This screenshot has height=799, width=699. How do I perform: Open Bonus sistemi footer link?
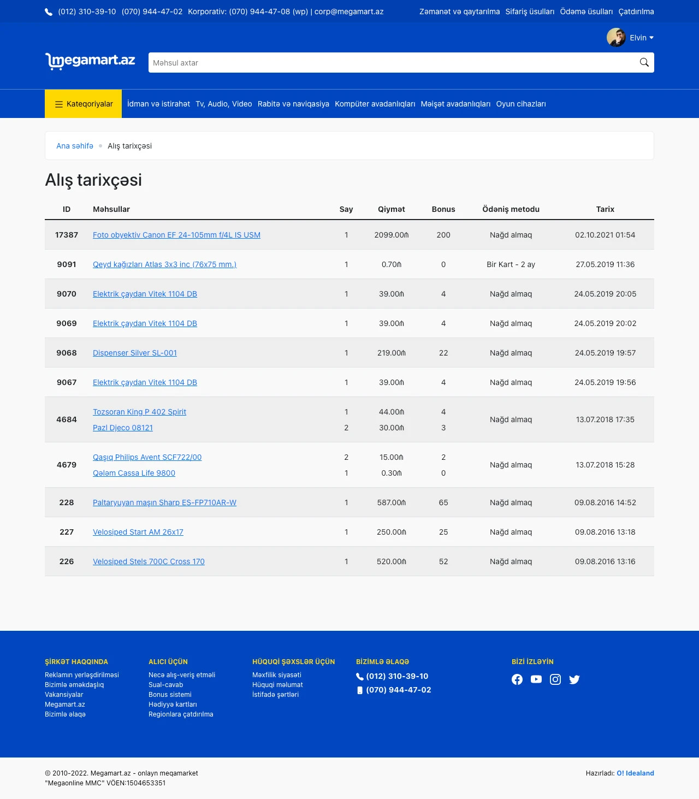click(170, 695)
